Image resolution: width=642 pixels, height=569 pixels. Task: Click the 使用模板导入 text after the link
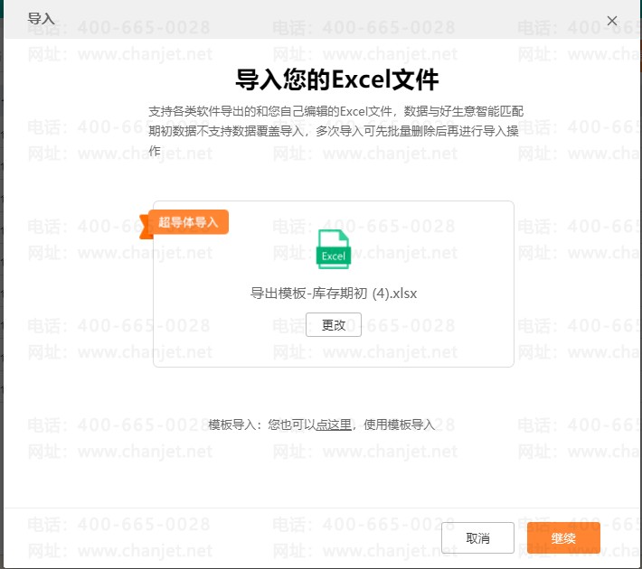tap(400, 424)
